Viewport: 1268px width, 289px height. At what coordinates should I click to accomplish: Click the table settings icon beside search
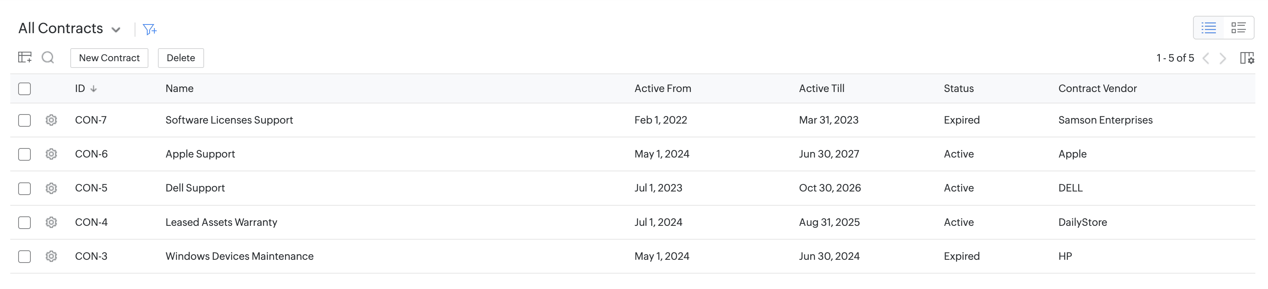(24, 58)
